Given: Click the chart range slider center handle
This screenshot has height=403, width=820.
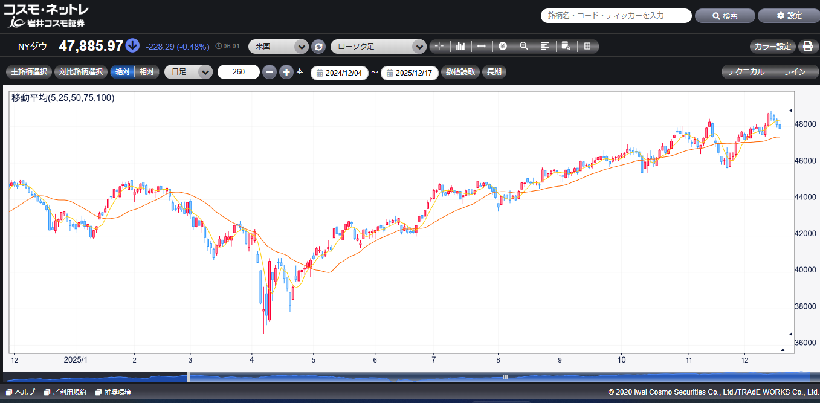Looking at the screenshot, I should 505,376.
